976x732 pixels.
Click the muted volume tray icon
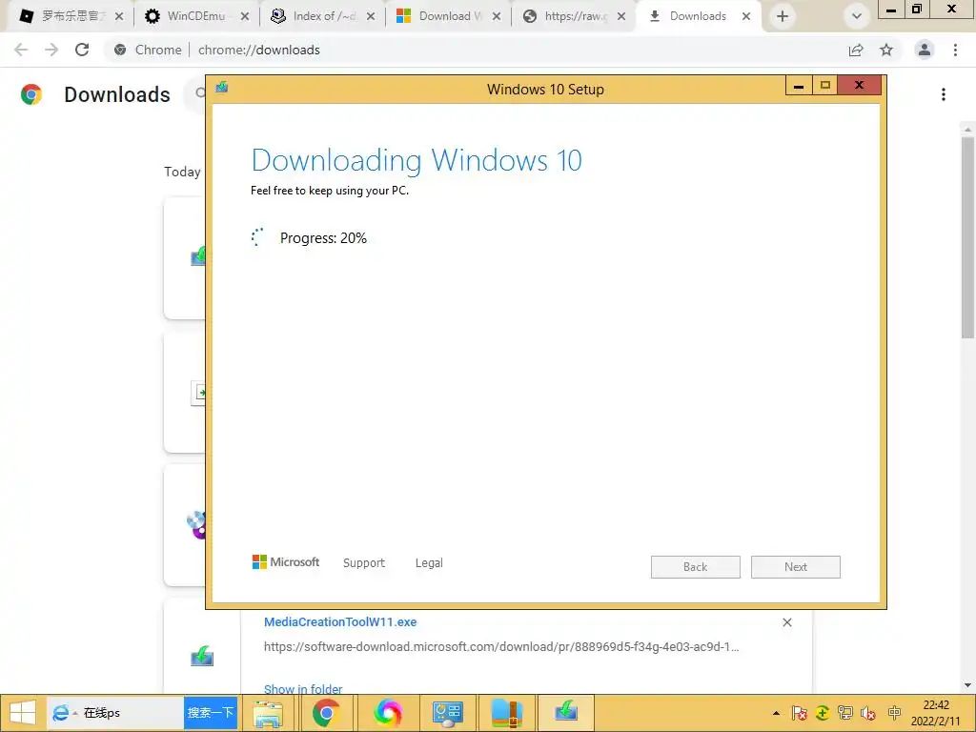[x=867, y=713]
